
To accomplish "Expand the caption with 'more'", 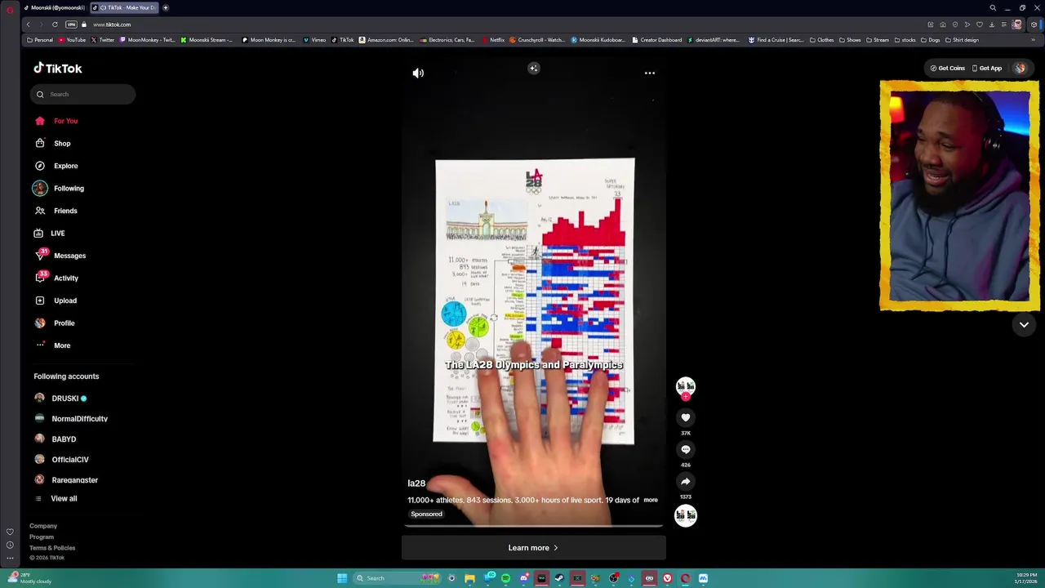I will (x=651, y=500).
